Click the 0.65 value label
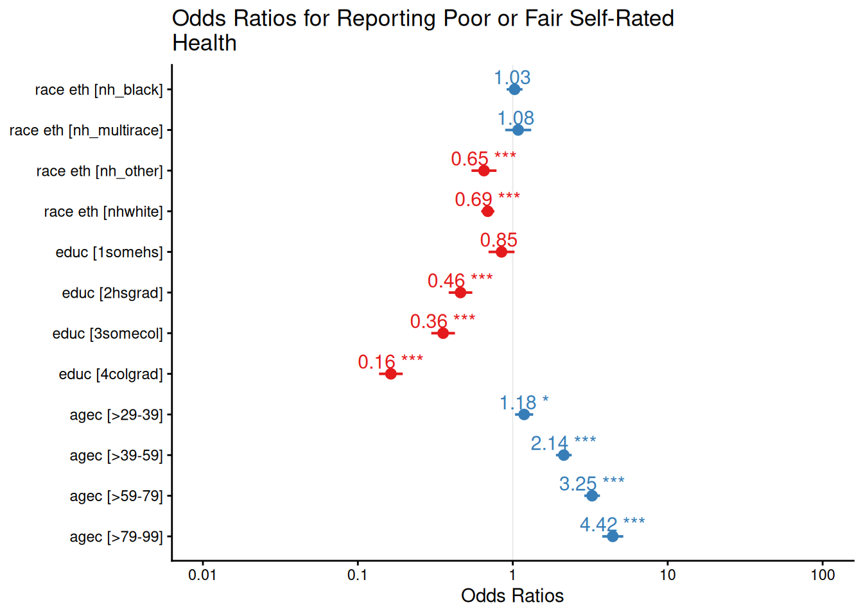 (469, 158)
